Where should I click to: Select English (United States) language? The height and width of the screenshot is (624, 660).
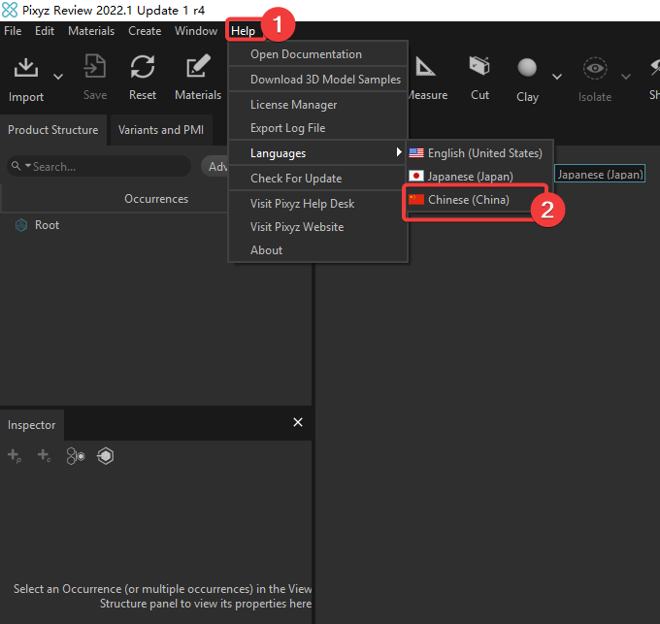click(479, 153)
